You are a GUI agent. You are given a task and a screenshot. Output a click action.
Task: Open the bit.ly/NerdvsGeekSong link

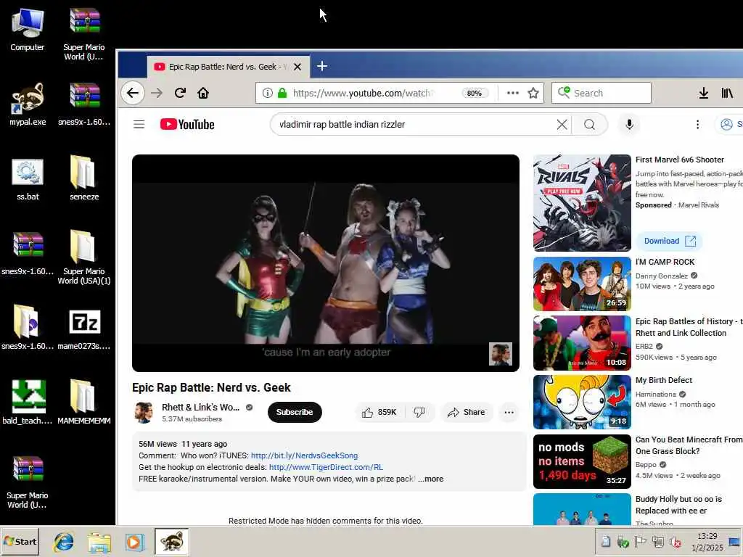(304, 455)
